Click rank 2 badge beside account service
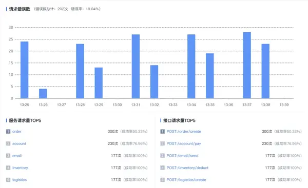The image size is (308, 188). [x=8, y=143]
